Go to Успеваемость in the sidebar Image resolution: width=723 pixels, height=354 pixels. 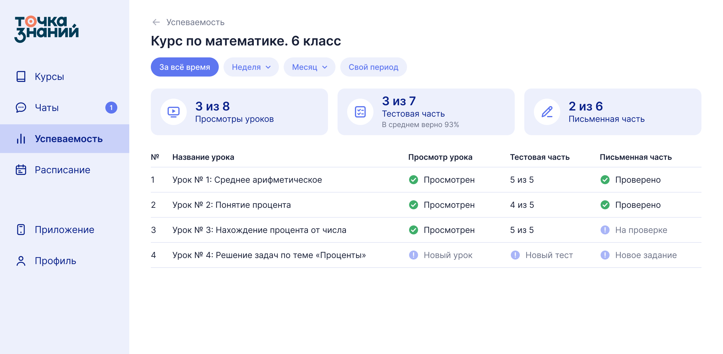pyautogui.click(x=65, y=139)
